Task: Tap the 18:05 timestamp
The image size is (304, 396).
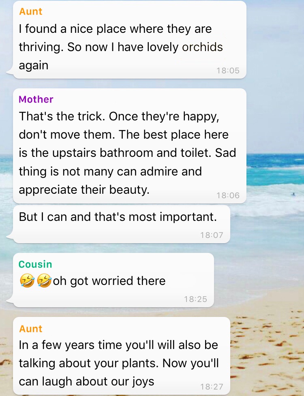Action: [228, 71]
